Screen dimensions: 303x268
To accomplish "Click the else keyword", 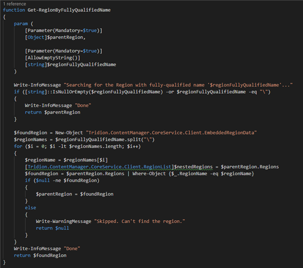I will tap(30, 208).
